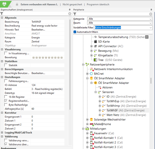Click Bearbeiten for Hinweis-Text
The width and height of the screenshot is (155, 149).
[38, 30]
